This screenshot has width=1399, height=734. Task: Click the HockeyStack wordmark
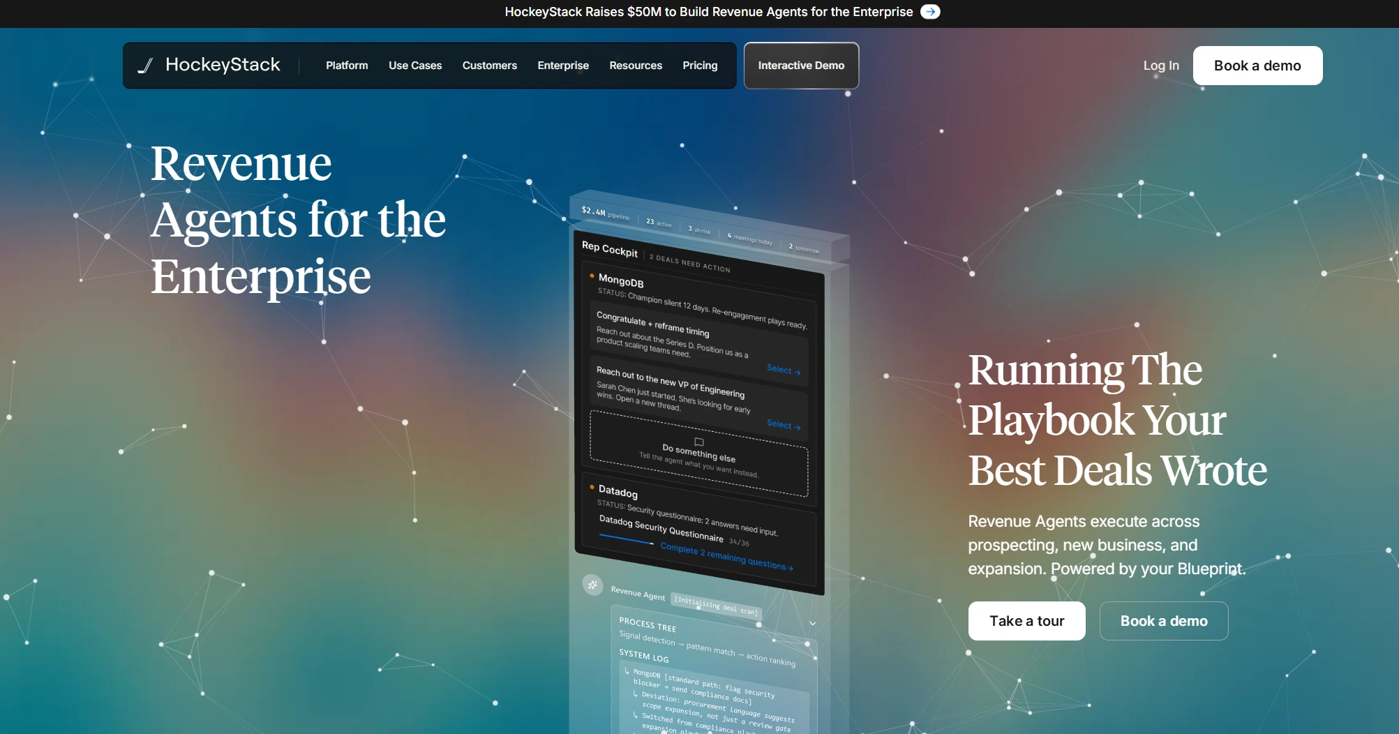click(223, 65)
